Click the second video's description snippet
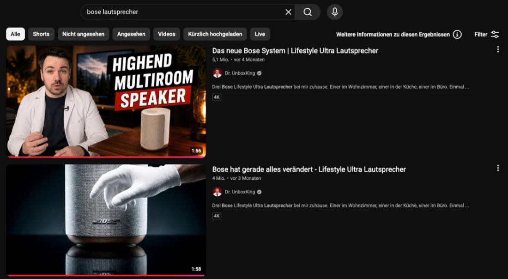Screen dimensions: 508x279 pyautogui.click(x=340, y=206)
